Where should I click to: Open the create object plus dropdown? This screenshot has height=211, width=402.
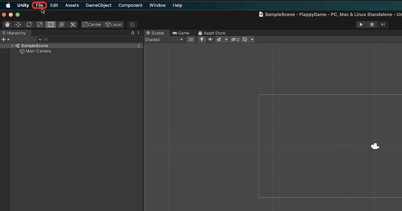(5, 39)
